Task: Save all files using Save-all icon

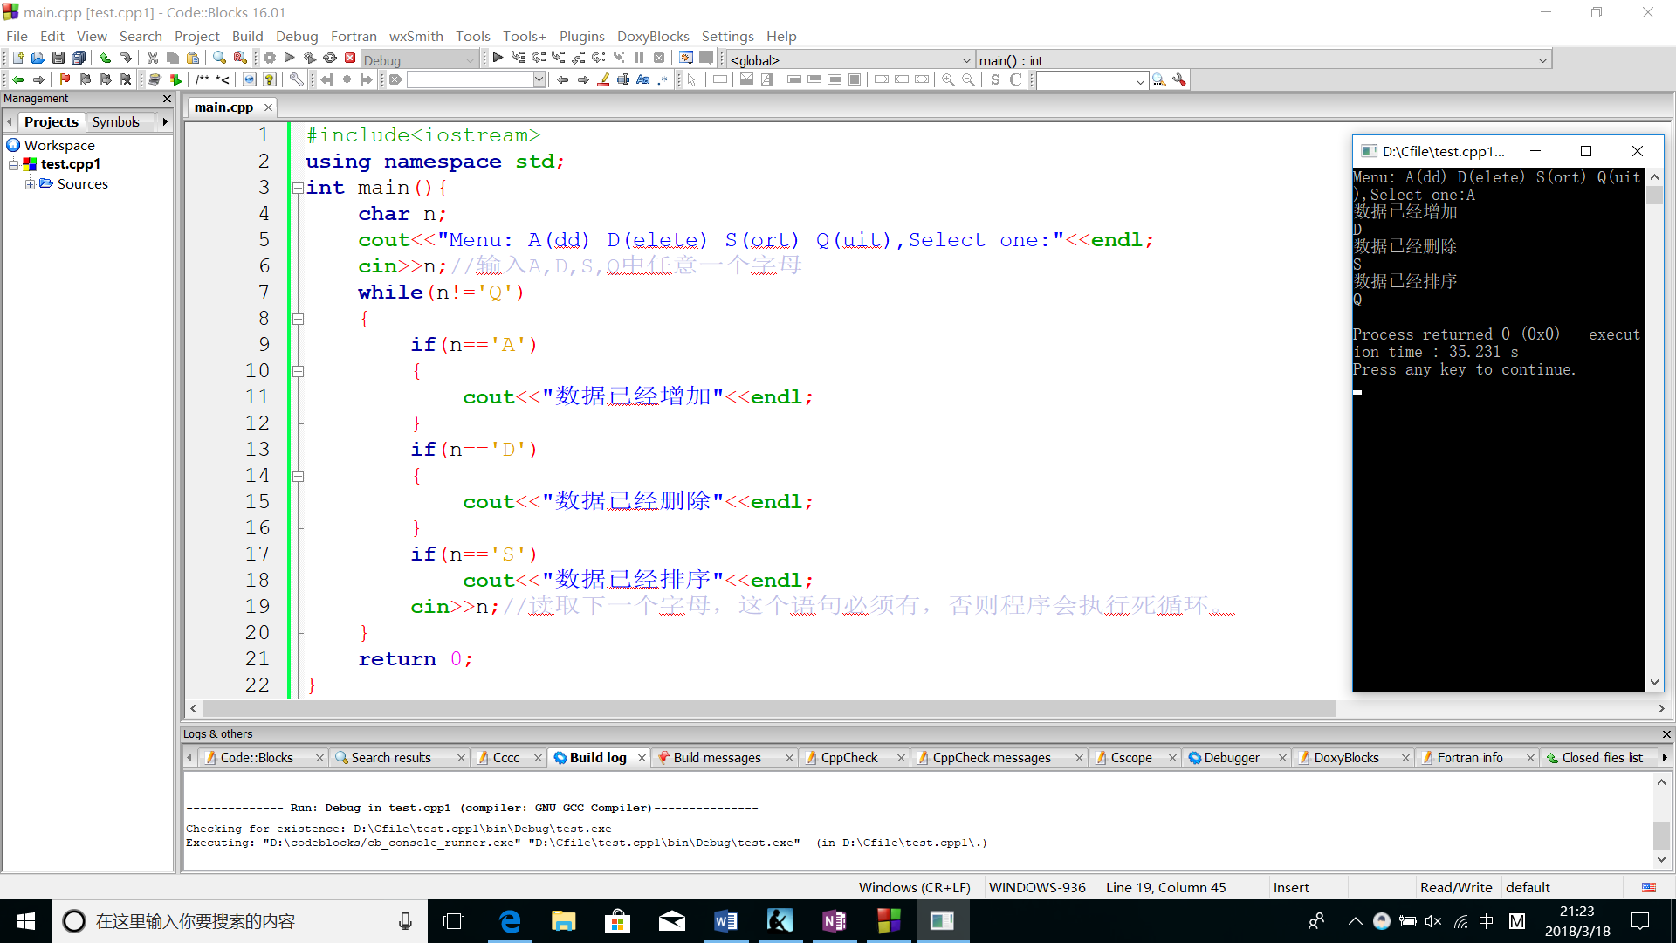Action: (79, 58)
